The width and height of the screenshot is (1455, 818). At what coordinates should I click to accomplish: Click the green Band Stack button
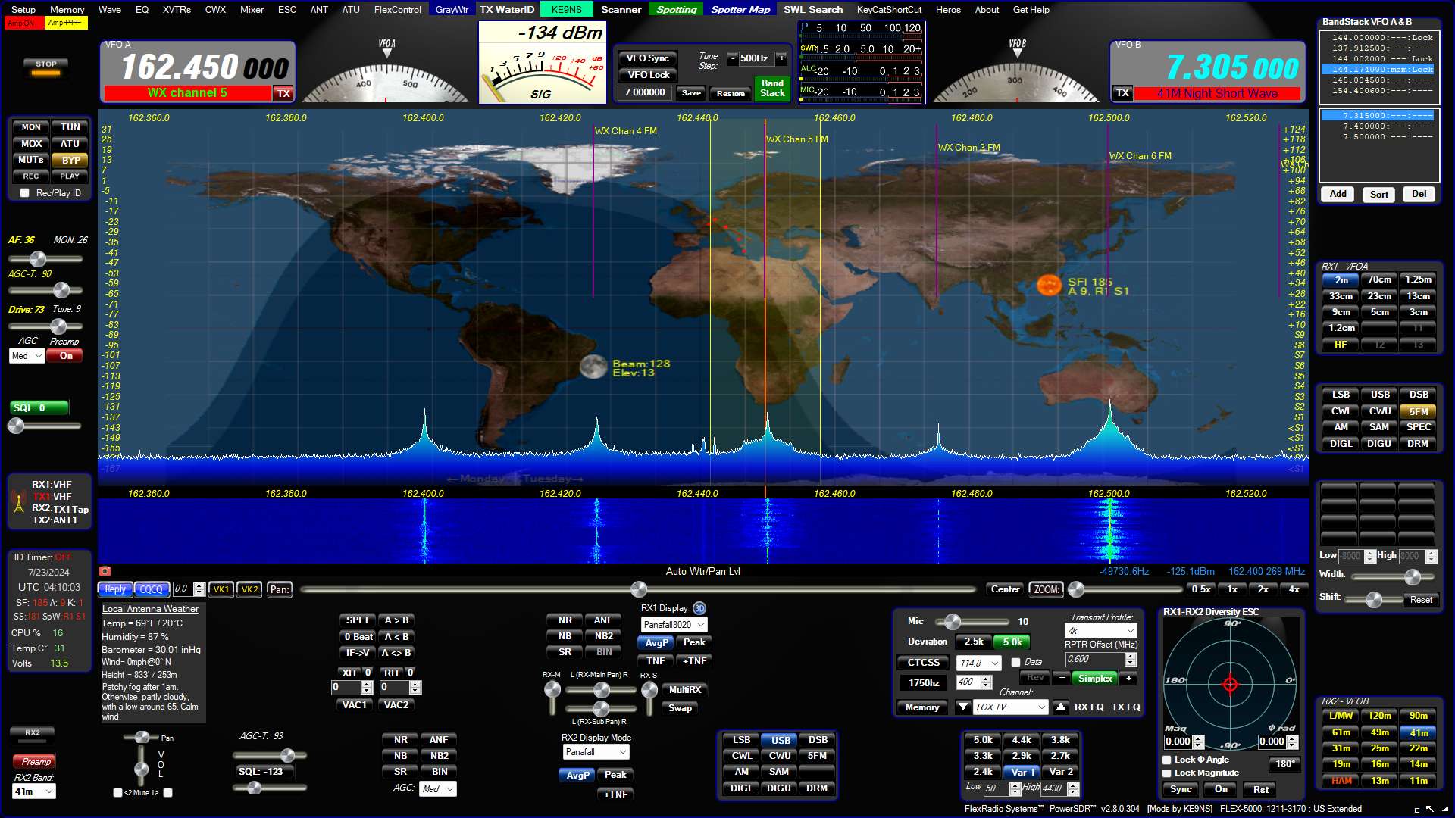772,88
